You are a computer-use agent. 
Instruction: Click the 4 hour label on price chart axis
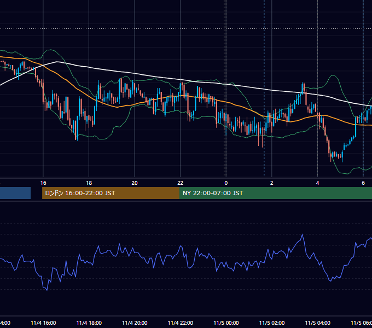pyautogui.click(x=317, y=183)
